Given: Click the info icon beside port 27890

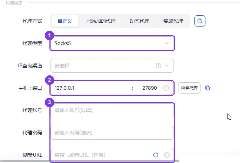Looking at the screenshot, I should [166, 88].
